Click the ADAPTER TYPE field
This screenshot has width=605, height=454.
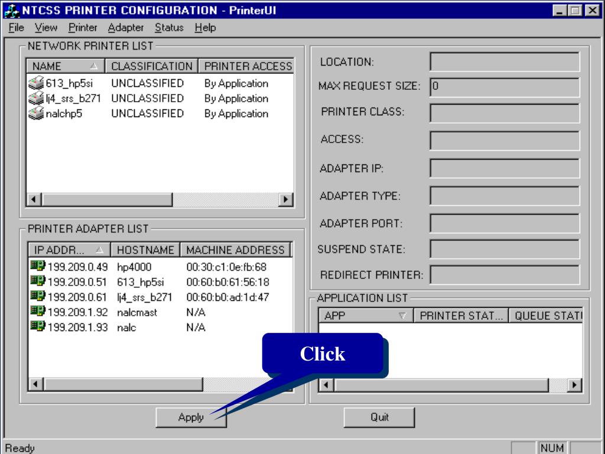click(x=505, y=196)
